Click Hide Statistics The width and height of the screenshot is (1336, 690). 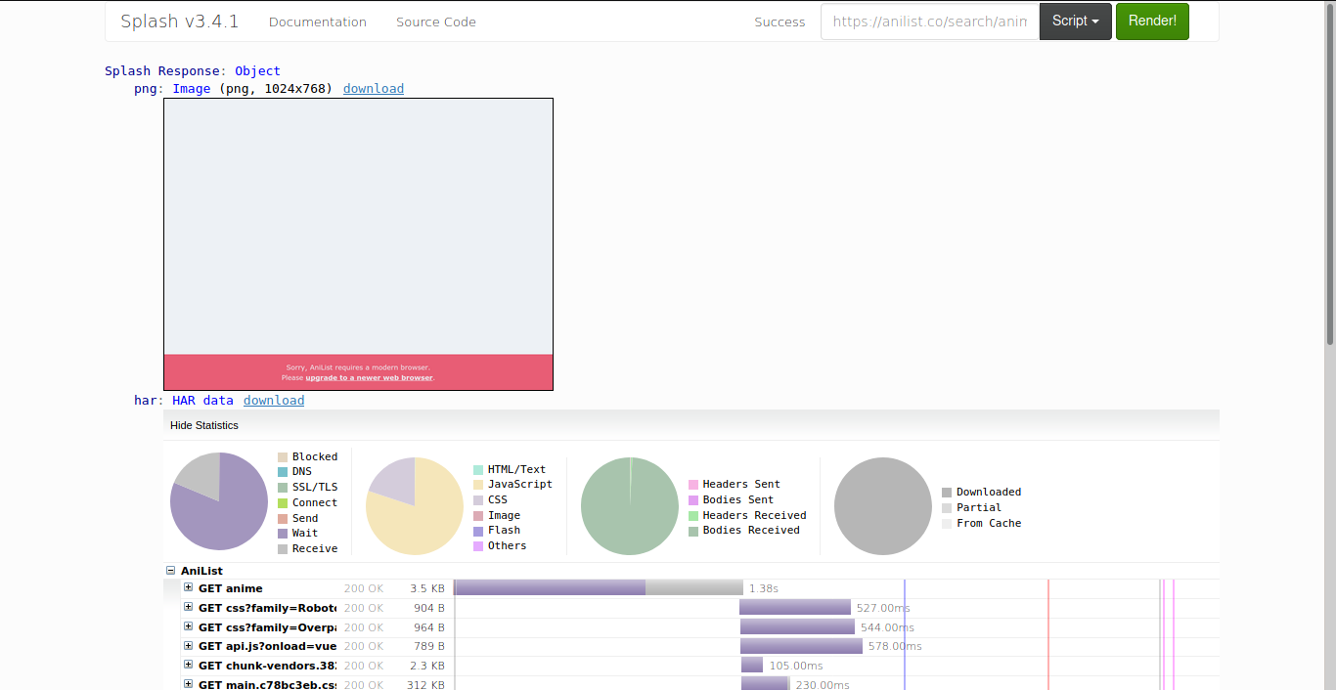(x=204, y=425)
